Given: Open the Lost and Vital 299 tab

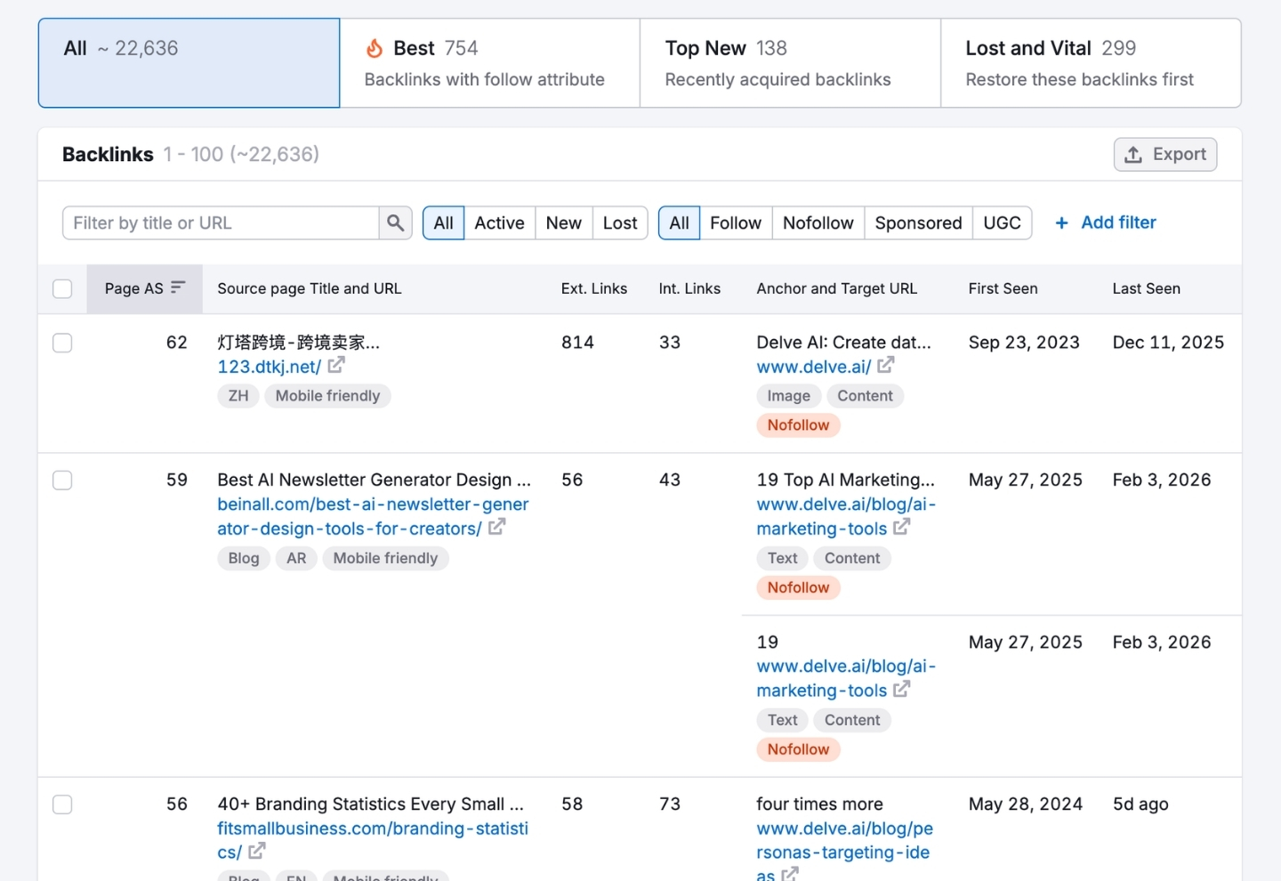Looking at the screenshot, I should pyautogui.click(x=1091, y=63).
